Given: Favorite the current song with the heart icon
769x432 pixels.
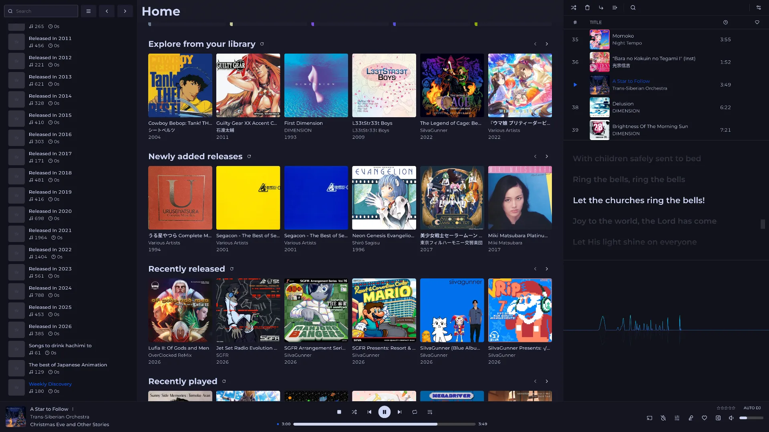Looking at the screenshot, I should (x=705, y=418).
